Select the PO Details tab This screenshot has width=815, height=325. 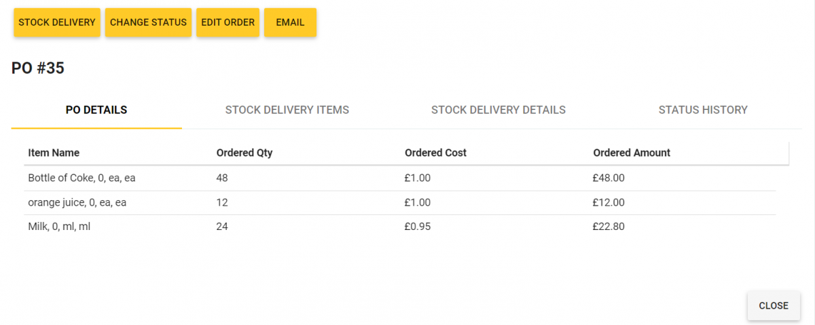[x=96, y=110]
